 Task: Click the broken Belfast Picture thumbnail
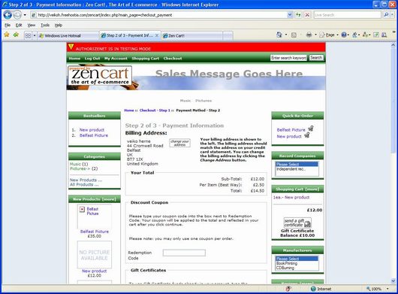tap(94, 217)
